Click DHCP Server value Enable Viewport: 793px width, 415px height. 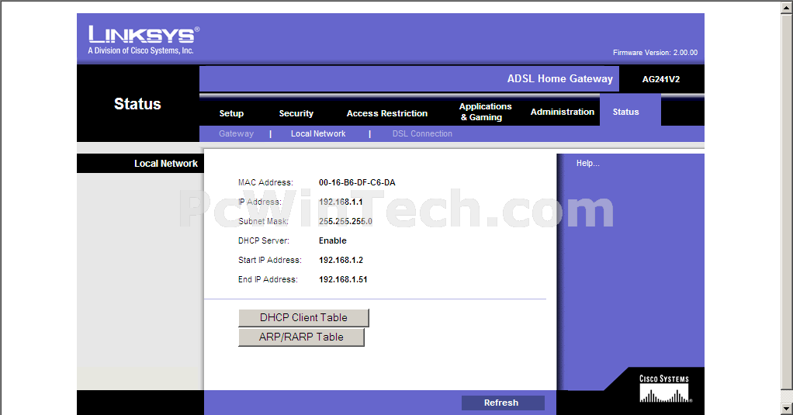tap(333, 240)
